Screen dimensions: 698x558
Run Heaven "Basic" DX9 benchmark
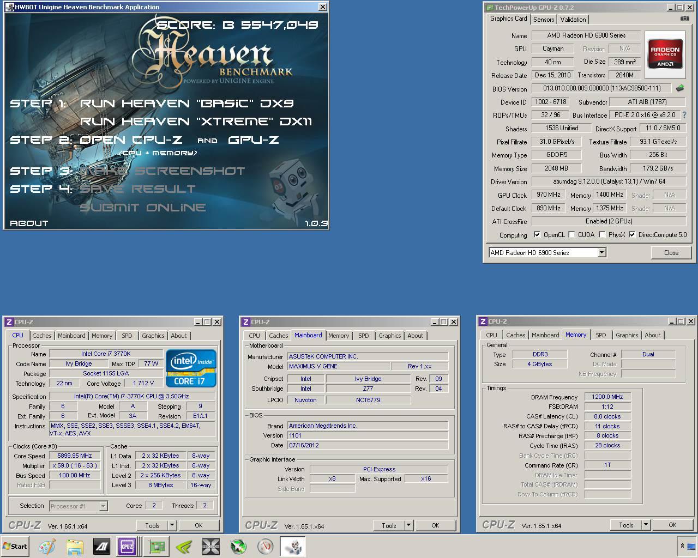coord(187,103)
